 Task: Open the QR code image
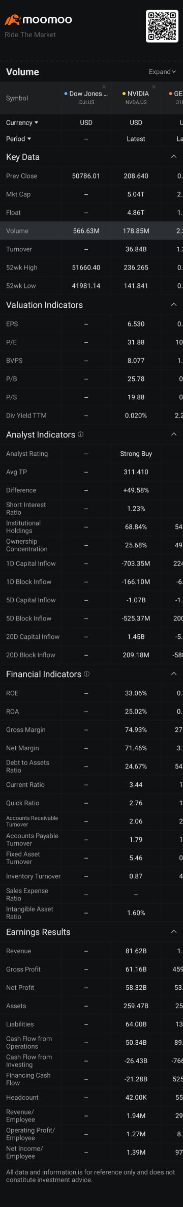(x=163, y=26)
